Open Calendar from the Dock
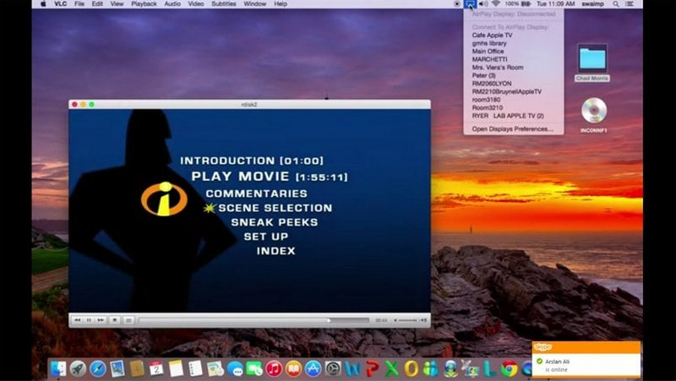Viewport: 676px width, 381px height. (156, 369)
